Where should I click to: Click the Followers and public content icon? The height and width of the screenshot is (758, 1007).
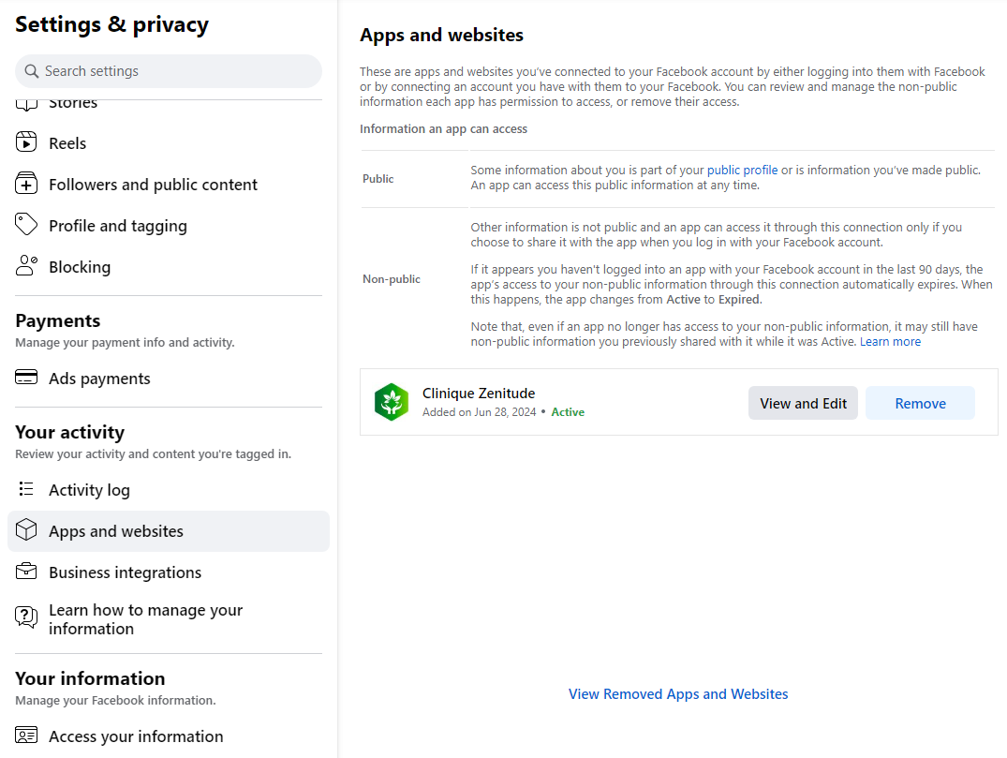[x=26, y=185]
